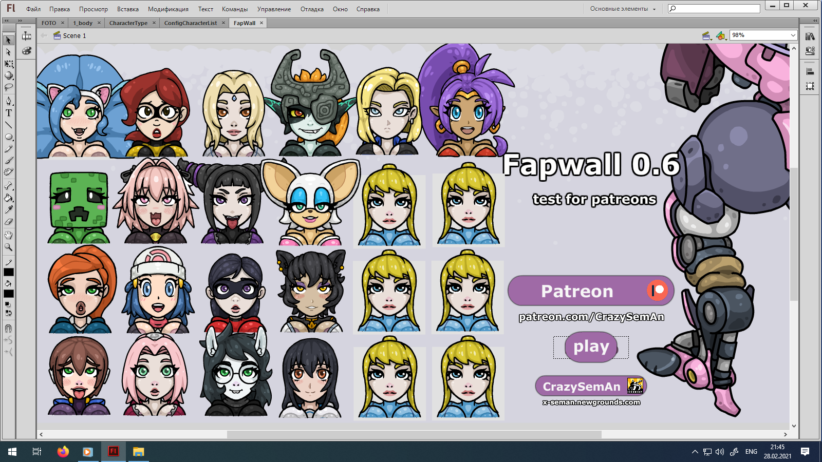Click the purple Patreon button
822x462 pixels.
591,291
